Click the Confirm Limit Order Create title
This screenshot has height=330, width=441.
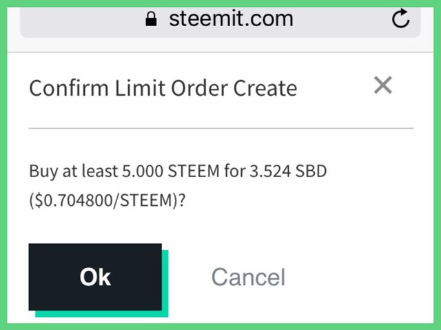tap(163, 88)
